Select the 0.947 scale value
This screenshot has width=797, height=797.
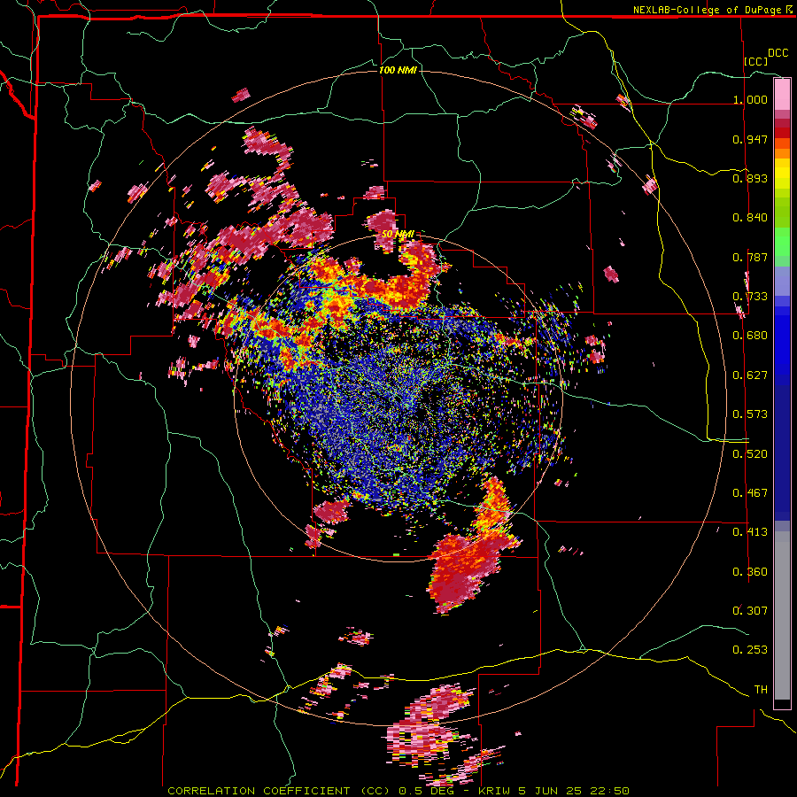(x=750, y=139)
